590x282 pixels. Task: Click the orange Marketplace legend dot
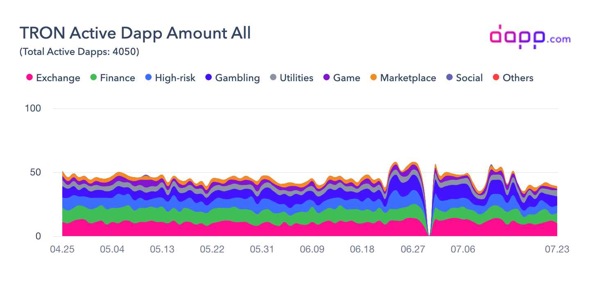374,78
